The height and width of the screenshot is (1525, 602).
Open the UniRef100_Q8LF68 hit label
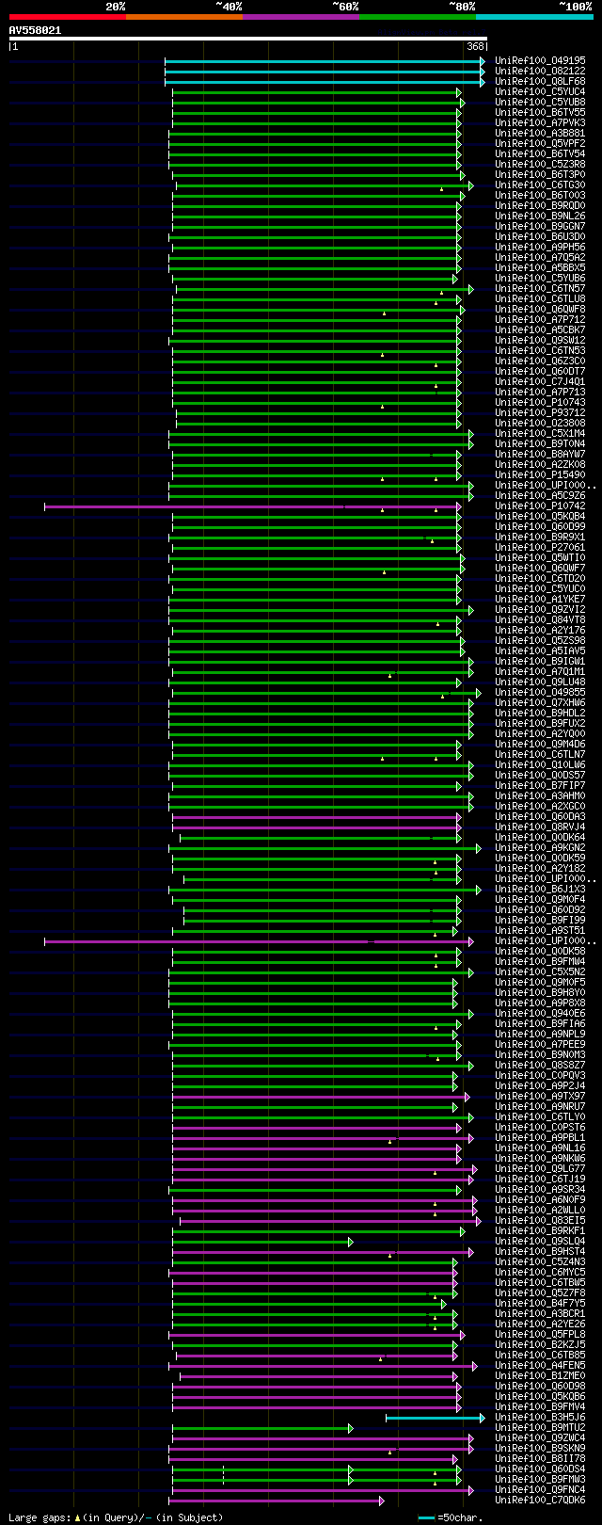point(540,82)
